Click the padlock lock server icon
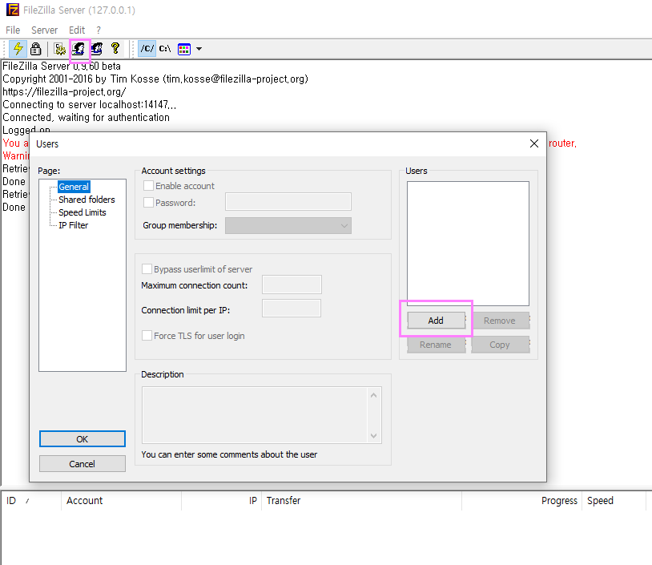This screenshot has width=652, height=565. pyautogui.click(x=36, y=49)
